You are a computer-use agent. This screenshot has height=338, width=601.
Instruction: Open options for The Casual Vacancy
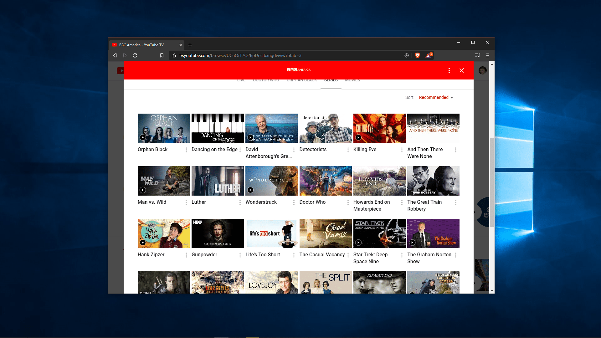(348, 255)
